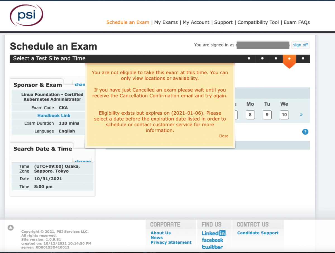This screenshot has width=335, height=253.
Task: Click the PSI logo
Action: click(27, 15)
